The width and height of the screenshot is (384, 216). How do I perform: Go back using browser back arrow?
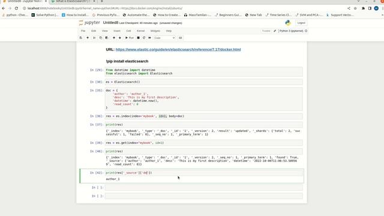(x=4, y=8)
